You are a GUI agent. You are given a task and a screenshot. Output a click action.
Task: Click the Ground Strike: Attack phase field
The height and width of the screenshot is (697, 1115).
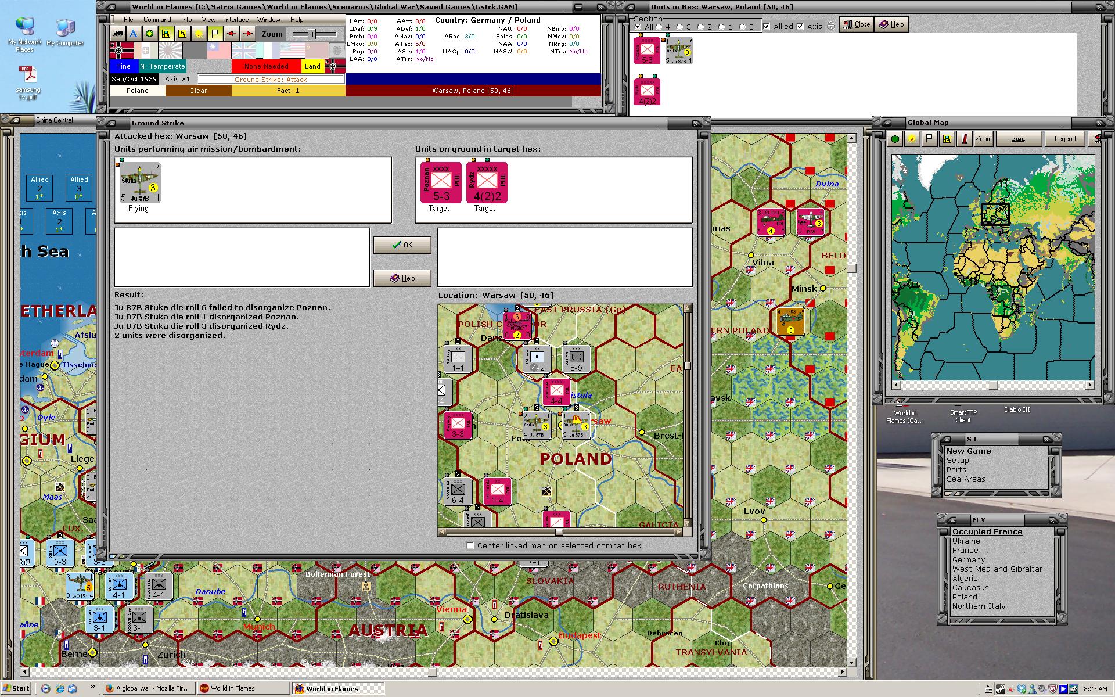point(271,80)
